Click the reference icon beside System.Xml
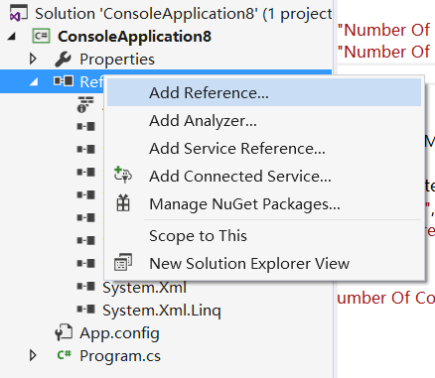435x378 pixels. point(86,287)
